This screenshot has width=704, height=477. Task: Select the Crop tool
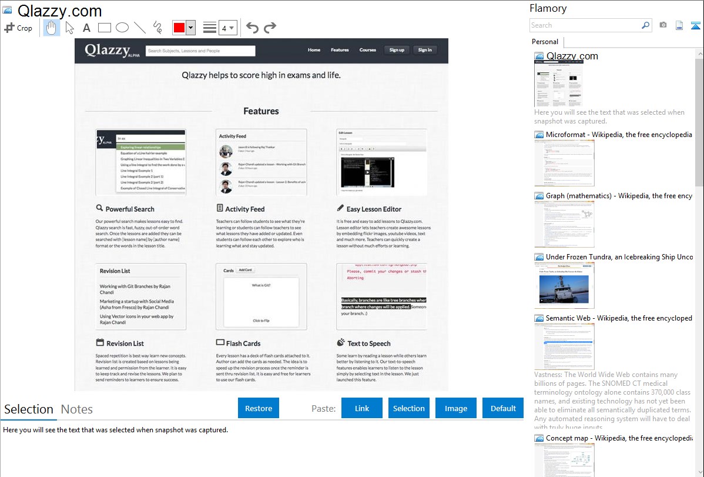[x=18, y=28]
